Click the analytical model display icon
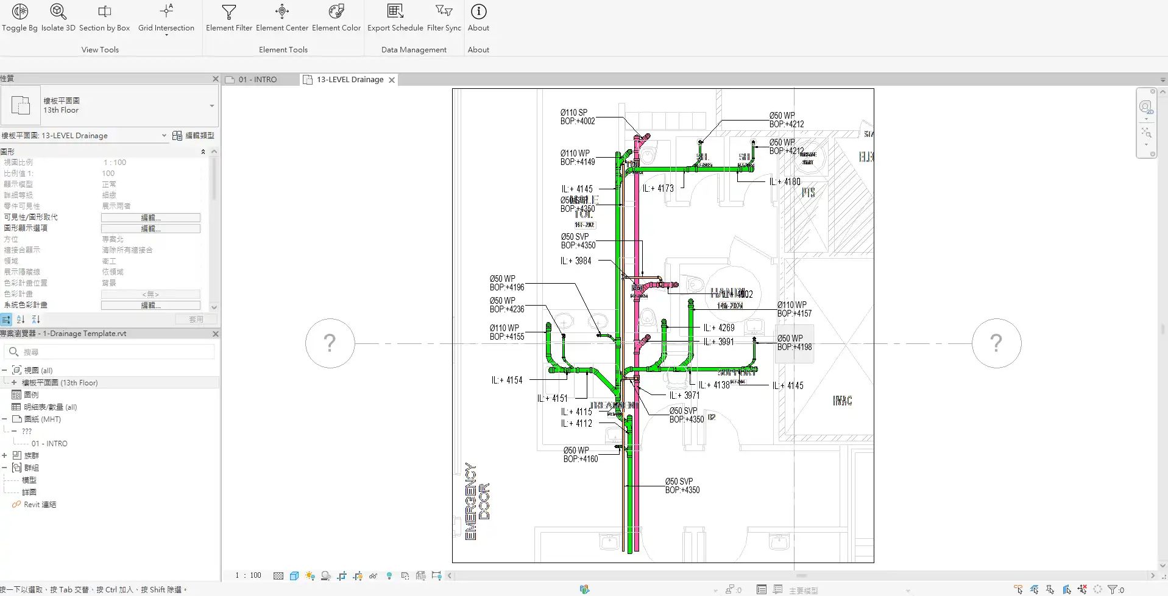The height and width of the screenshot is (596, 1168). [421, 575]
